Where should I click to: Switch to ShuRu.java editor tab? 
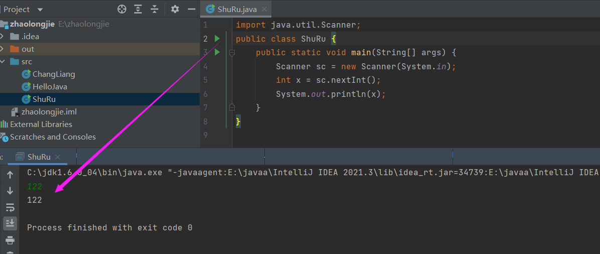[x=237, y=9]
